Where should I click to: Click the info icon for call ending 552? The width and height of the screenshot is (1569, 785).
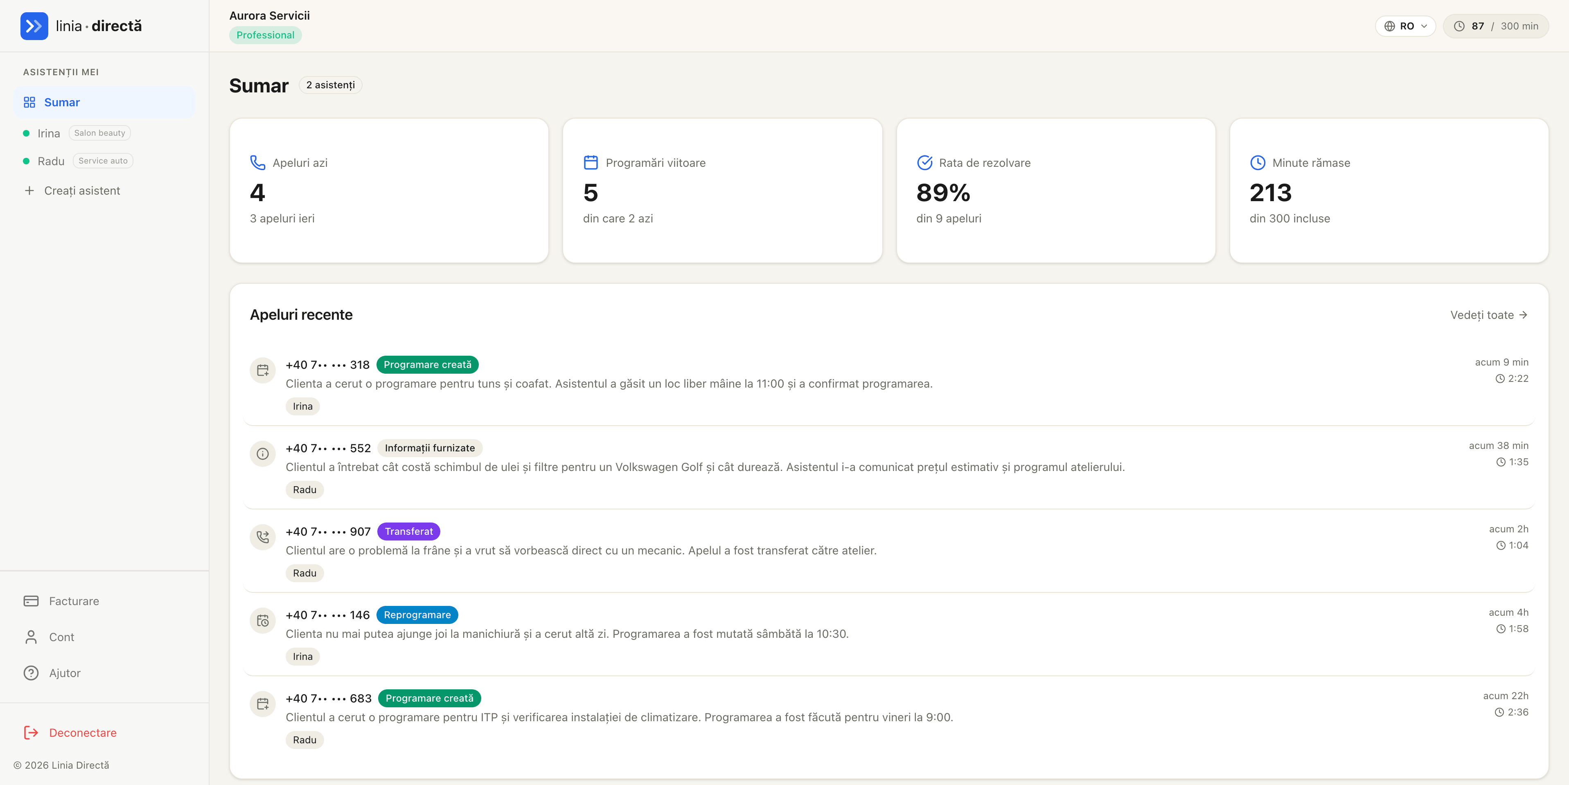(262, 453)
